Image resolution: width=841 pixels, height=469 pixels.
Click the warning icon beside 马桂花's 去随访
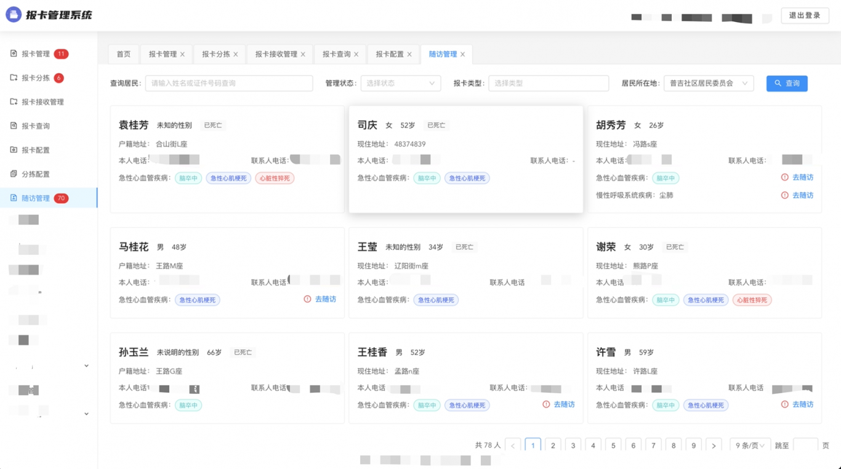pyautogui.click(x=308, y=299)
